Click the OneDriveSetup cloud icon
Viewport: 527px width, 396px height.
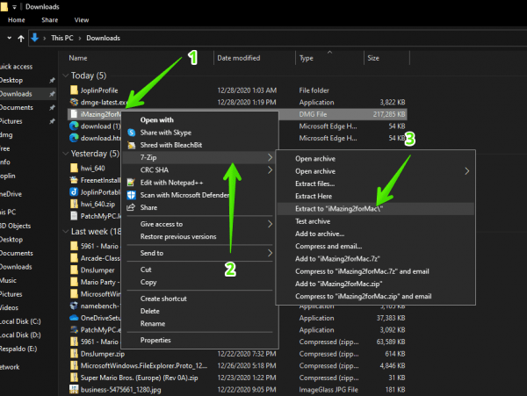(74, 318)
